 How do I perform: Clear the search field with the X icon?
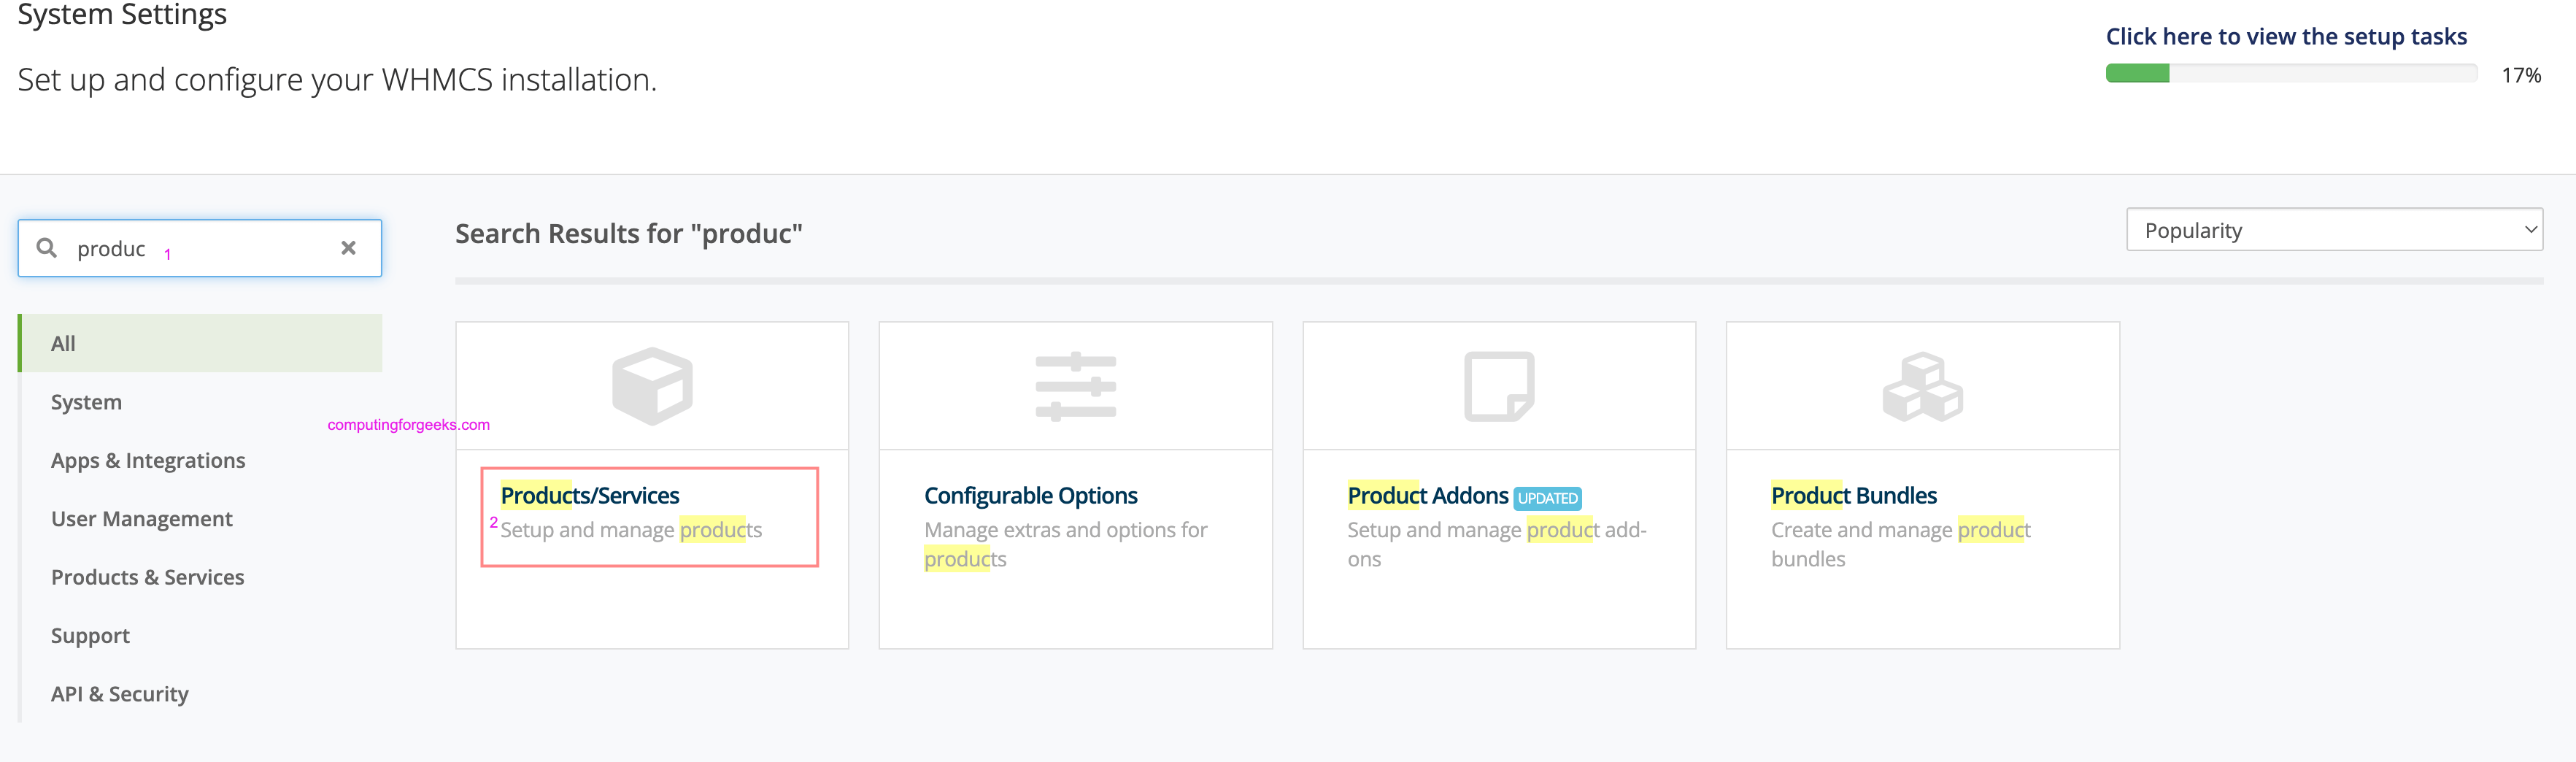click(348, 248)
